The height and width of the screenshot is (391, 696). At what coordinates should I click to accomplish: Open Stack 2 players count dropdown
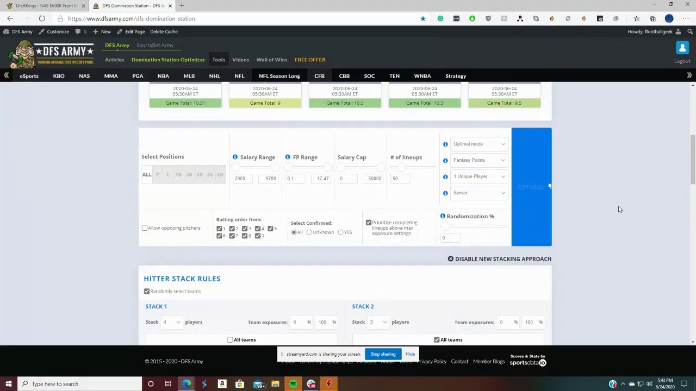[378, 322]
